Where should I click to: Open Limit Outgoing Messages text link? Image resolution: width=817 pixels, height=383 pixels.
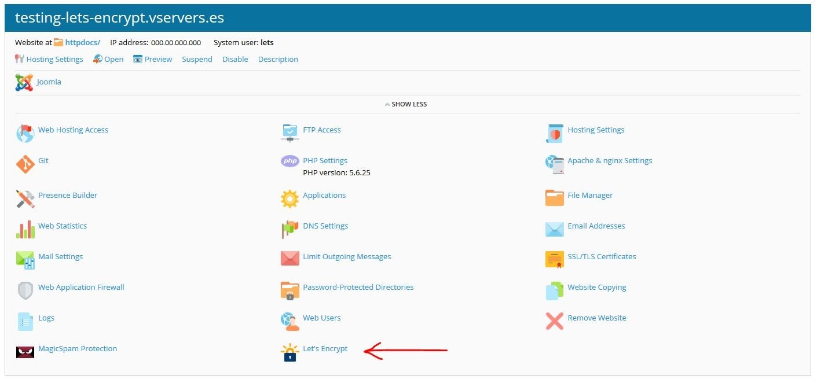click(x=347, y=256)
